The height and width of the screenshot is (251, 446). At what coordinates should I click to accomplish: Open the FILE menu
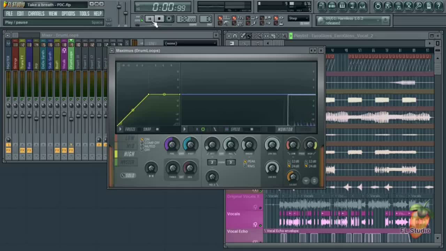point(9,14)
